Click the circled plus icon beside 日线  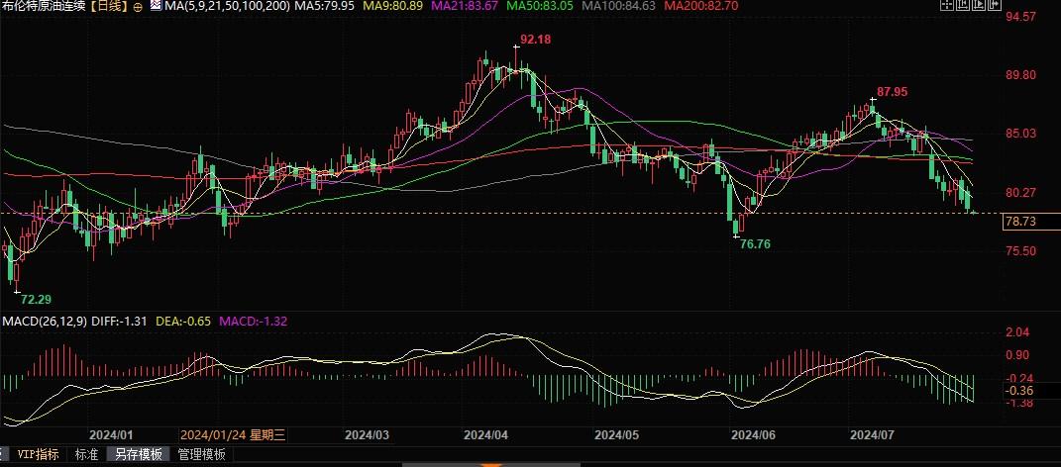tap(138, 7)
